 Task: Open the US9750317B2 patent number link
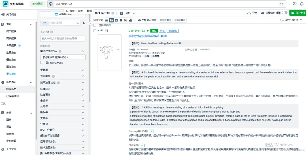tap(137, 31)
